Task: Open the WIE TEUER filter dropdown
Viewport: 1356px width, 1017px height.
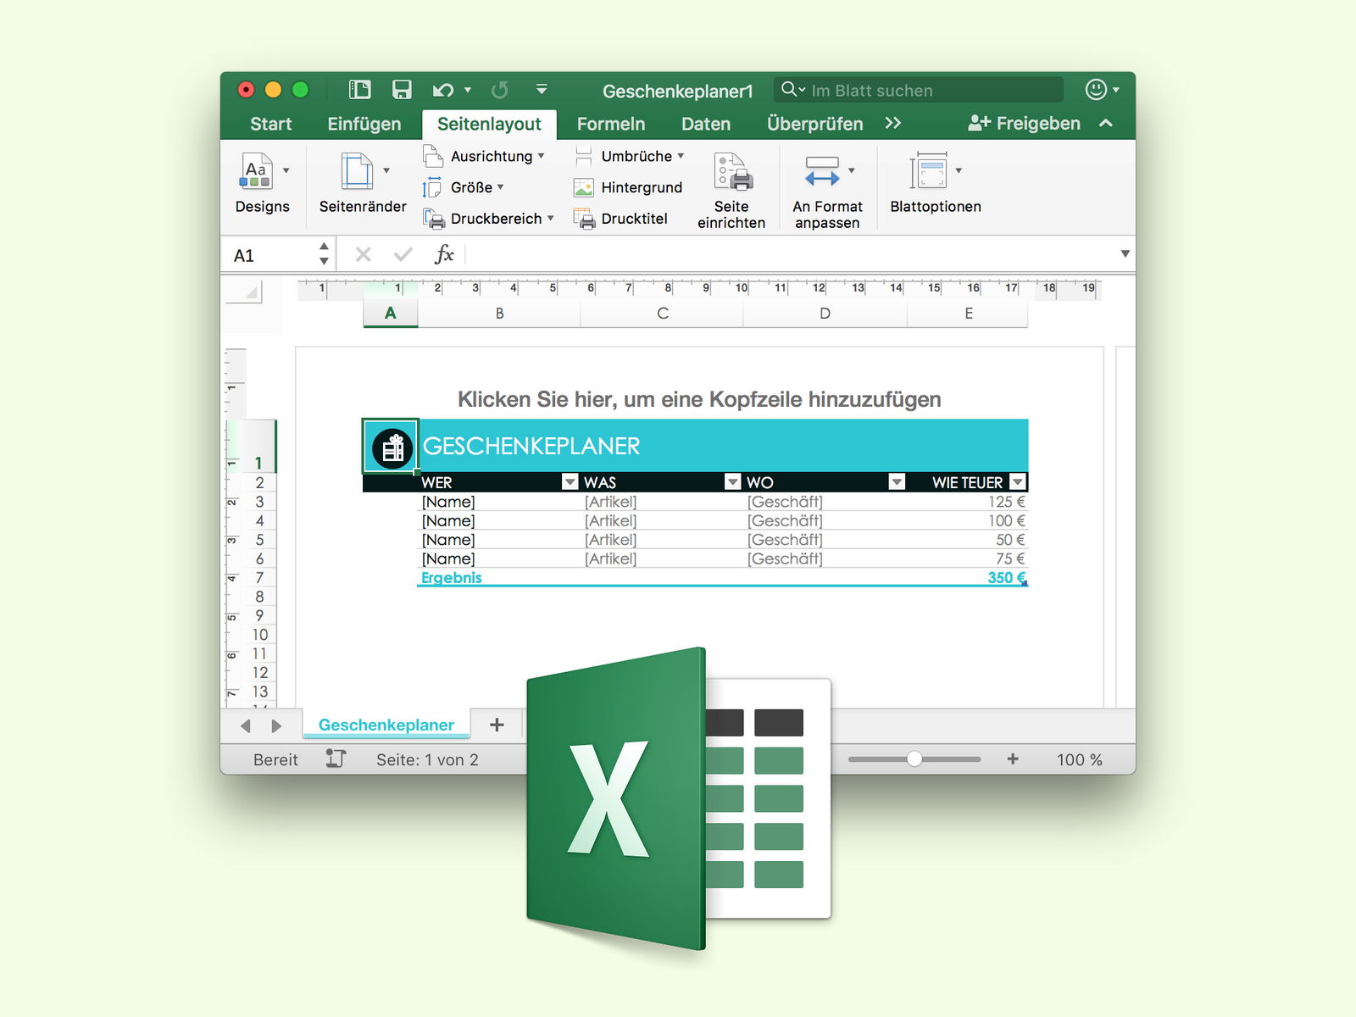Action: (1019, 482)
